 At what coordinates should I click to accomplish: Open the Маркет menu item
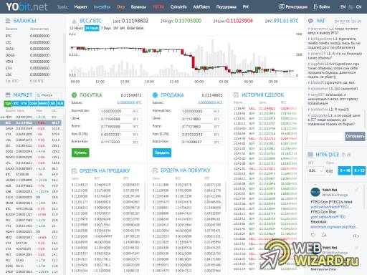click(x=80, y=7)
